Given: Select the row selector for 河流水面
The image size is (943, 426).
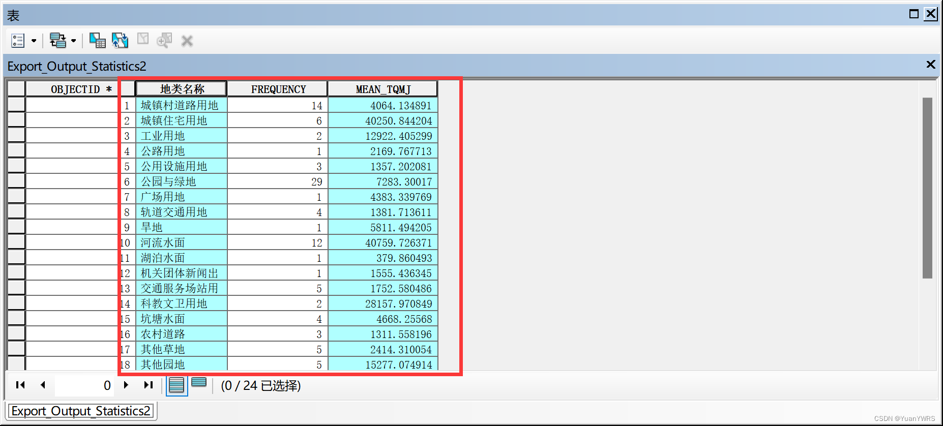Looking at the screenshot, I should click(16, 242).
